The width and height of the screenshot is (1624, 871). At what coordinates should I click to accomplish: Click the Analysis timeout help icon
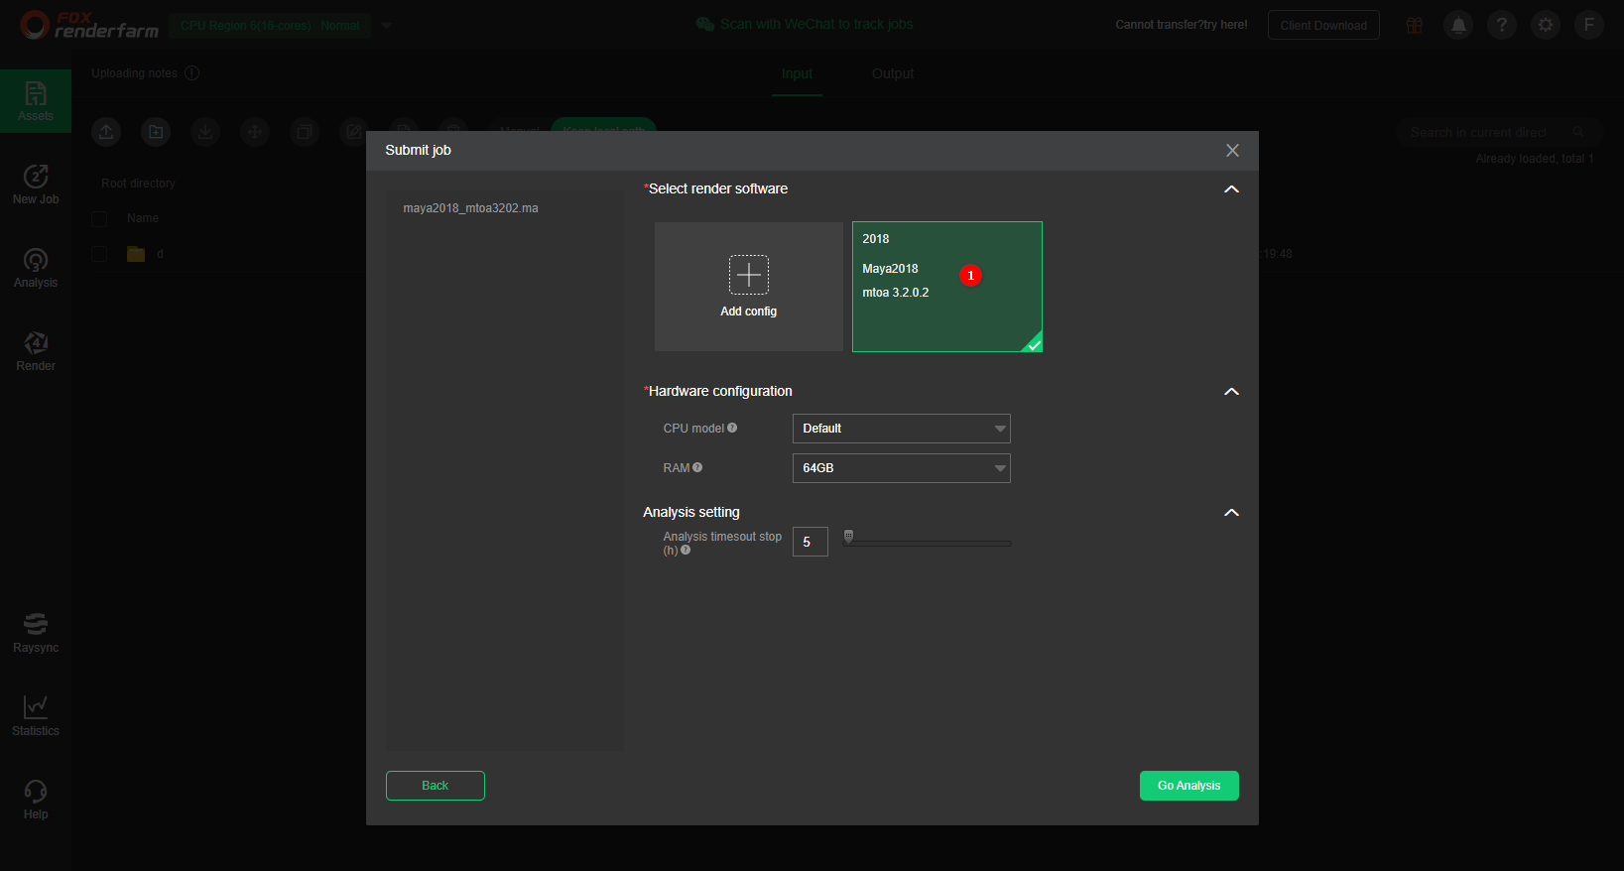pyautogui.click(x=686, y=550)
